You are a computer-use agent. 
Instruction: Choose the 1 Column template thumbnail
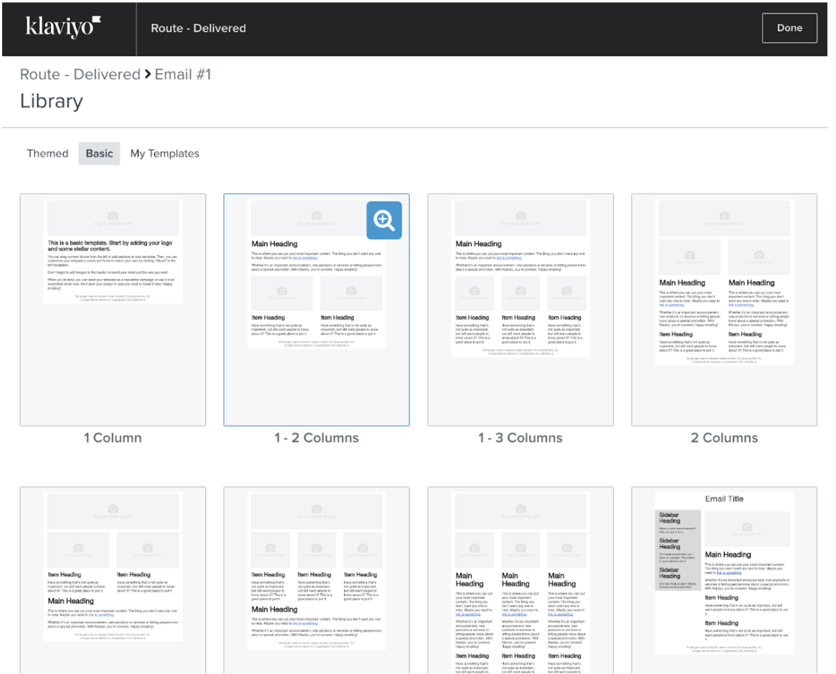coord(113,310)
